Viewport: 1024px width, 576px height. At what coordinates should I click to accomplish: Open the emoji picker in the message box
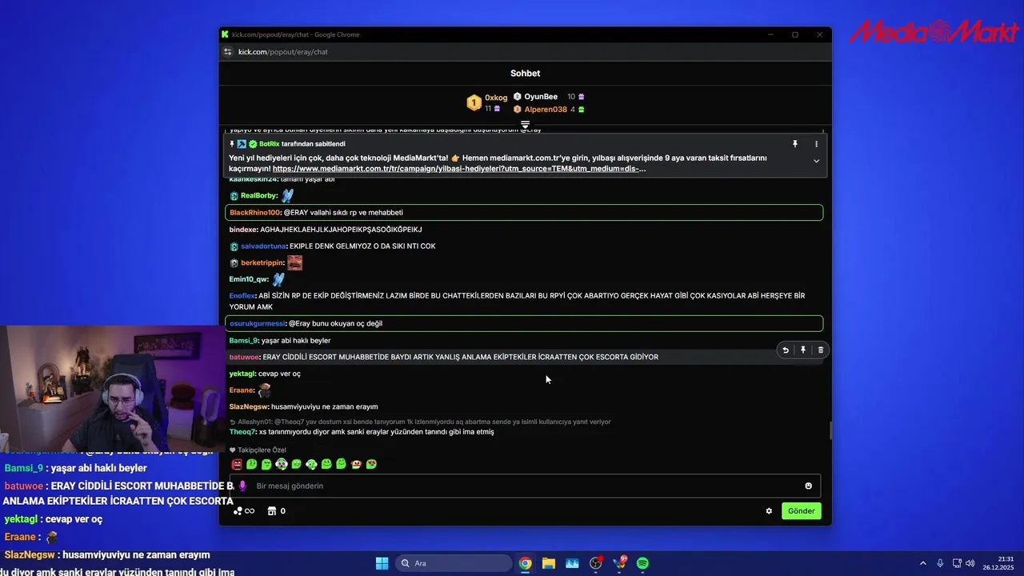pos(808,486)
